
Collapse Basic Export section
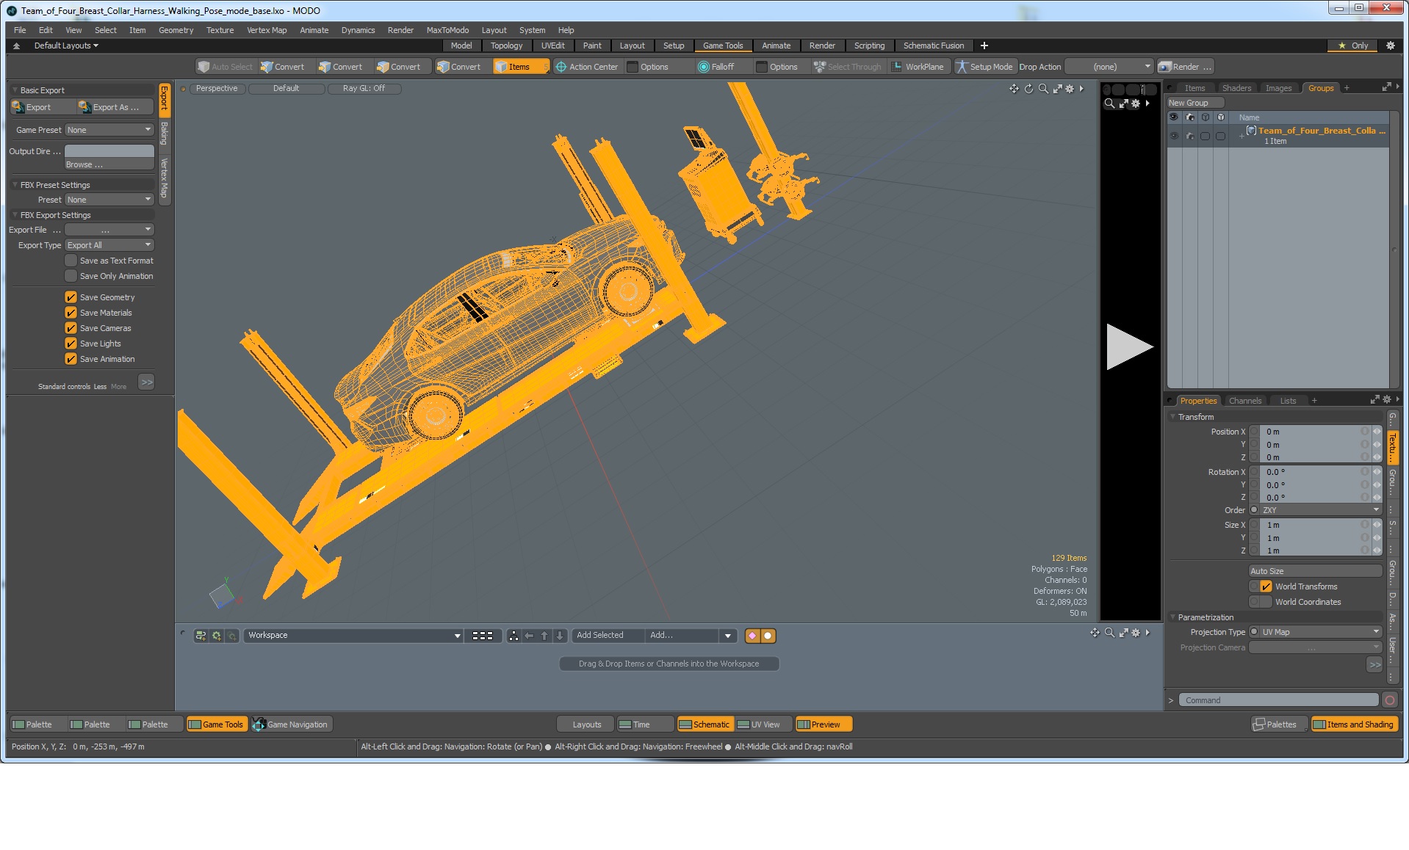pos(15,90)
